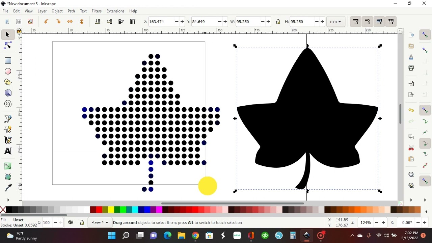Screen dimensions: 432x243
Task: Select the Dropper color picker tool
Action: 8,187
